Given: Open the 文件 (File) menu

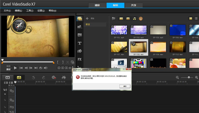Looking at the screenshot, I should coord(7,11).
